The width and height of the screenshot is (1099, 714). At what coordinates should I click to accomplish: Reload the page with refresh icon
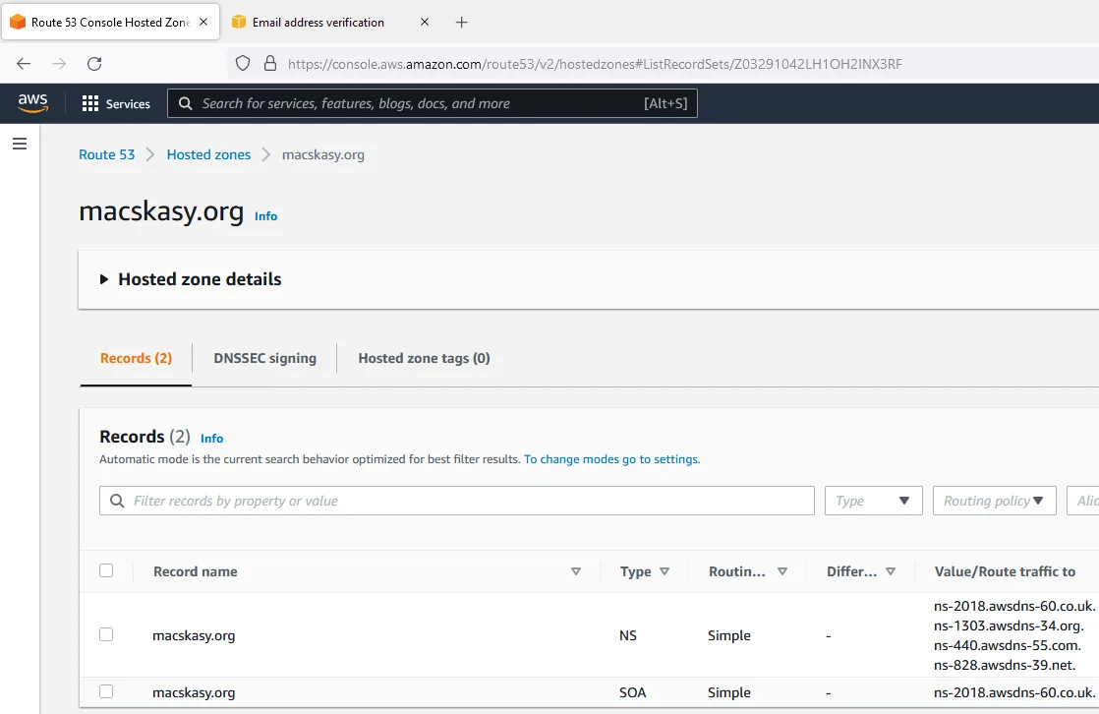point(94,64)
